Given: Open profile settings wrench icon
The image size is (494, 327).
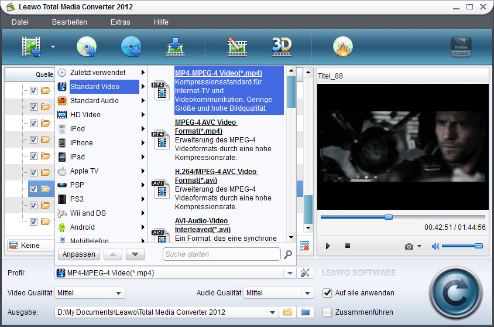Looking at the screenshot, I should pos(305,272).
